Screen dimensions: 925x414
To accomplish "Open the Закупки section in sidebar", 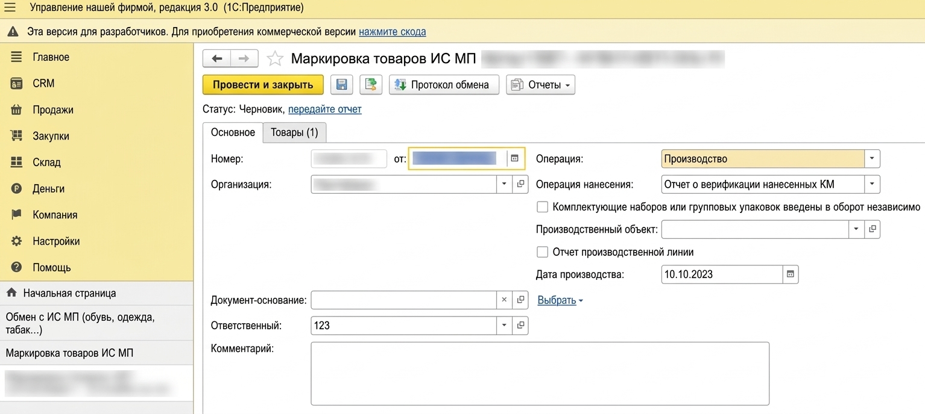I will point(51,136).
